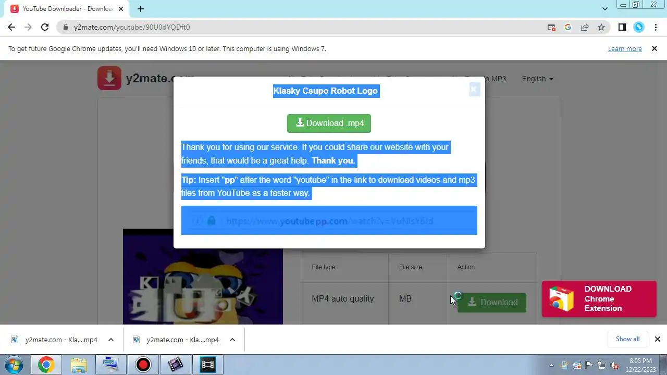Expand the tab search chevron
Screen dimensions: 667x375
(605, 9)
